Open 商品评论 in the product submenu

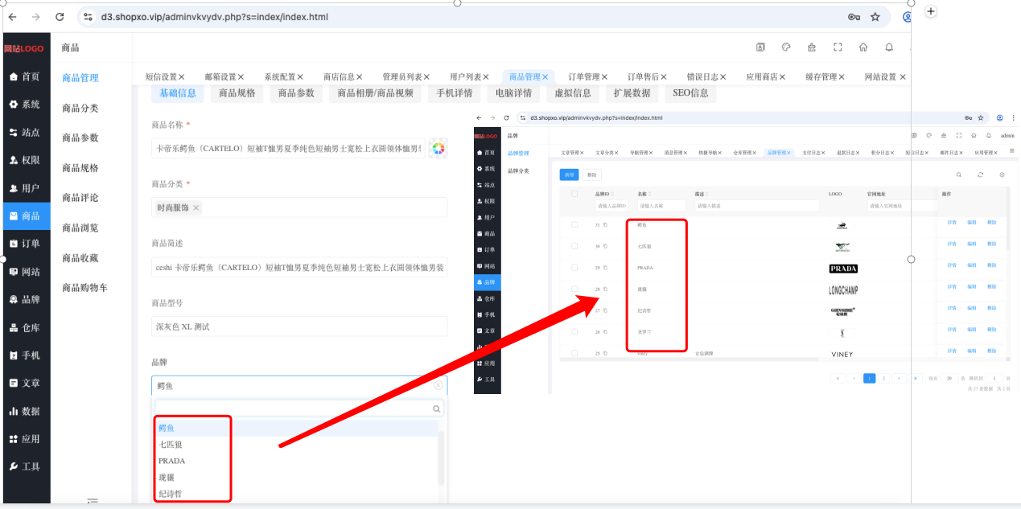[x=80, y=198]
